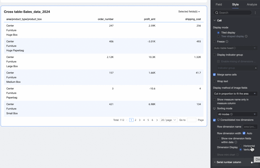Click the profit_amt column header
Image resolution: width=260 pixels, height=168 pixels.
pyautogui.click(x=149, y=19)
